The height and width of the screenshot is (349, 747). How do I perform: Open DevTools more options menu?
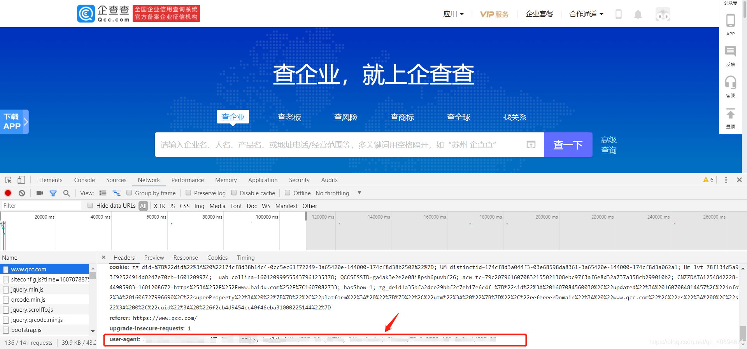click(x=726, y=180)
